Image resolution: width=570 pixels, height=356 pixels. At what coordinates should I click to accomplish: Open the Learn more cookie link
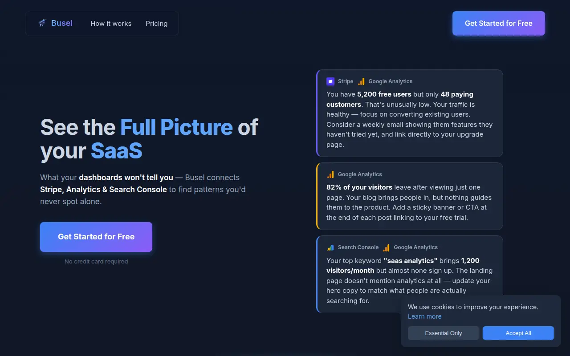tap(425, 316)
